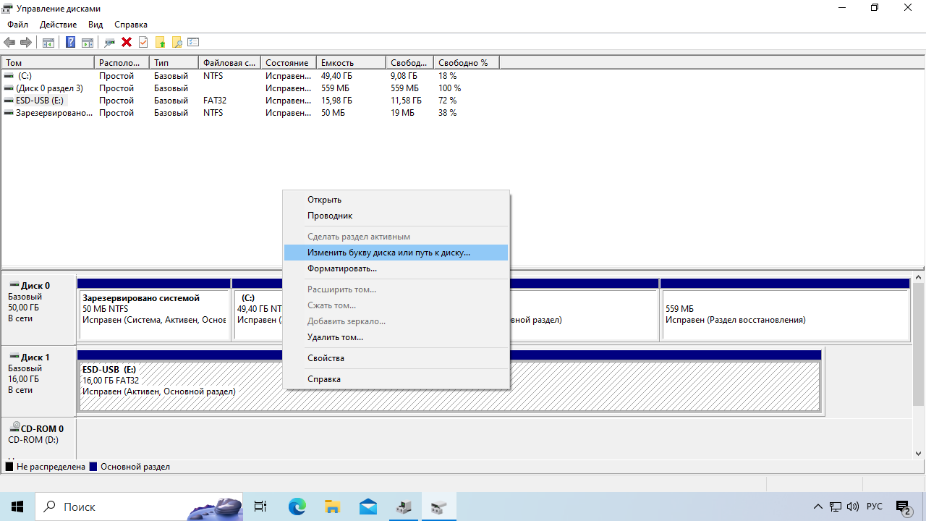Screen dimensions: 926x521
Task: Click the 559 МБ recovery partition block
Action: 785,314
